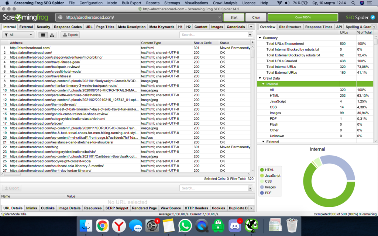The height and width of the screenshot is (236, 378).
Task: Click the URL address input field
Action: [x=139, y=17]
